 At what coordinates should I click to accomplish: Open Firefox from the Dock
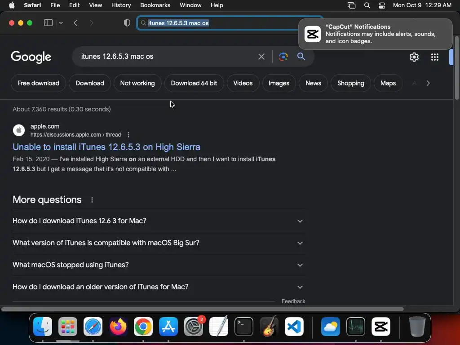click(x=118, y=327)
